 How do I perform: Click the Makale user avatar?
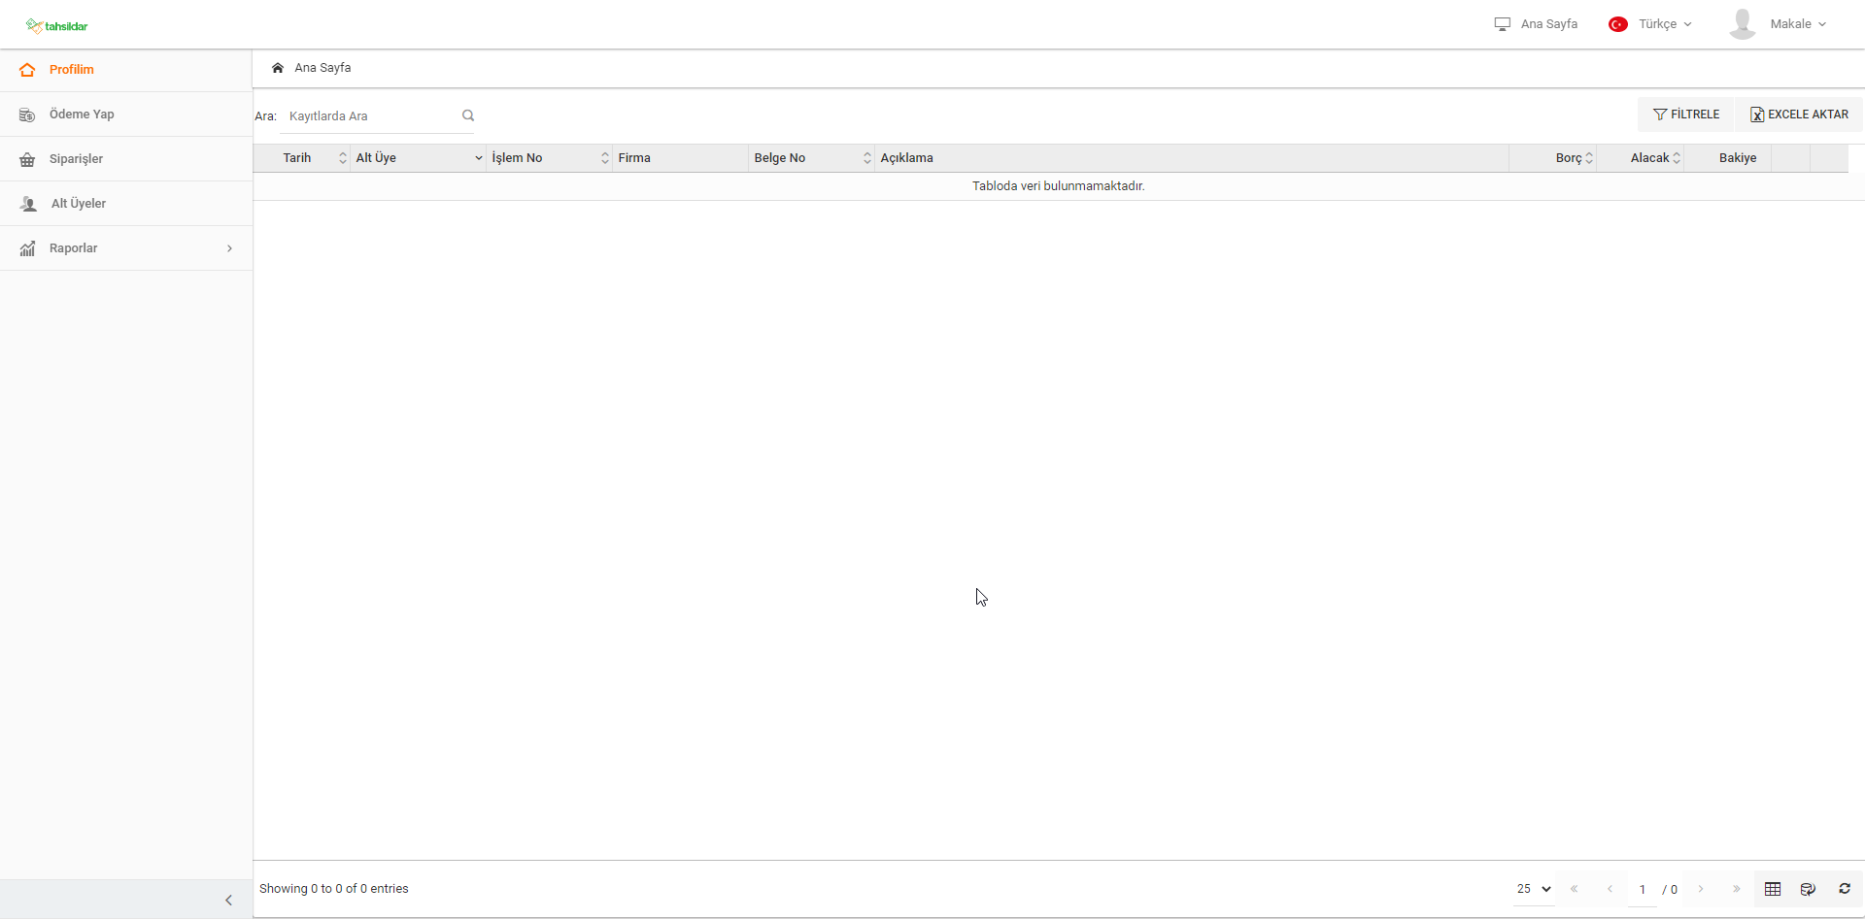1743,24
